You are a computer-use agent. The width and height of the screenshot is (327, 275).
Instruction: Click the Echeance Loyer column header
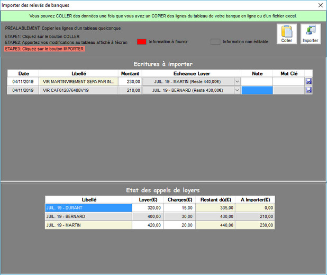pyautogui.click(x=192, y=73)
